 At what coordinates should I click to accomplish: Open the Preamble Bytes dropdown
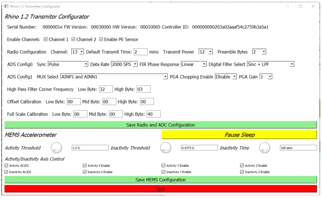tap(259, 52)
